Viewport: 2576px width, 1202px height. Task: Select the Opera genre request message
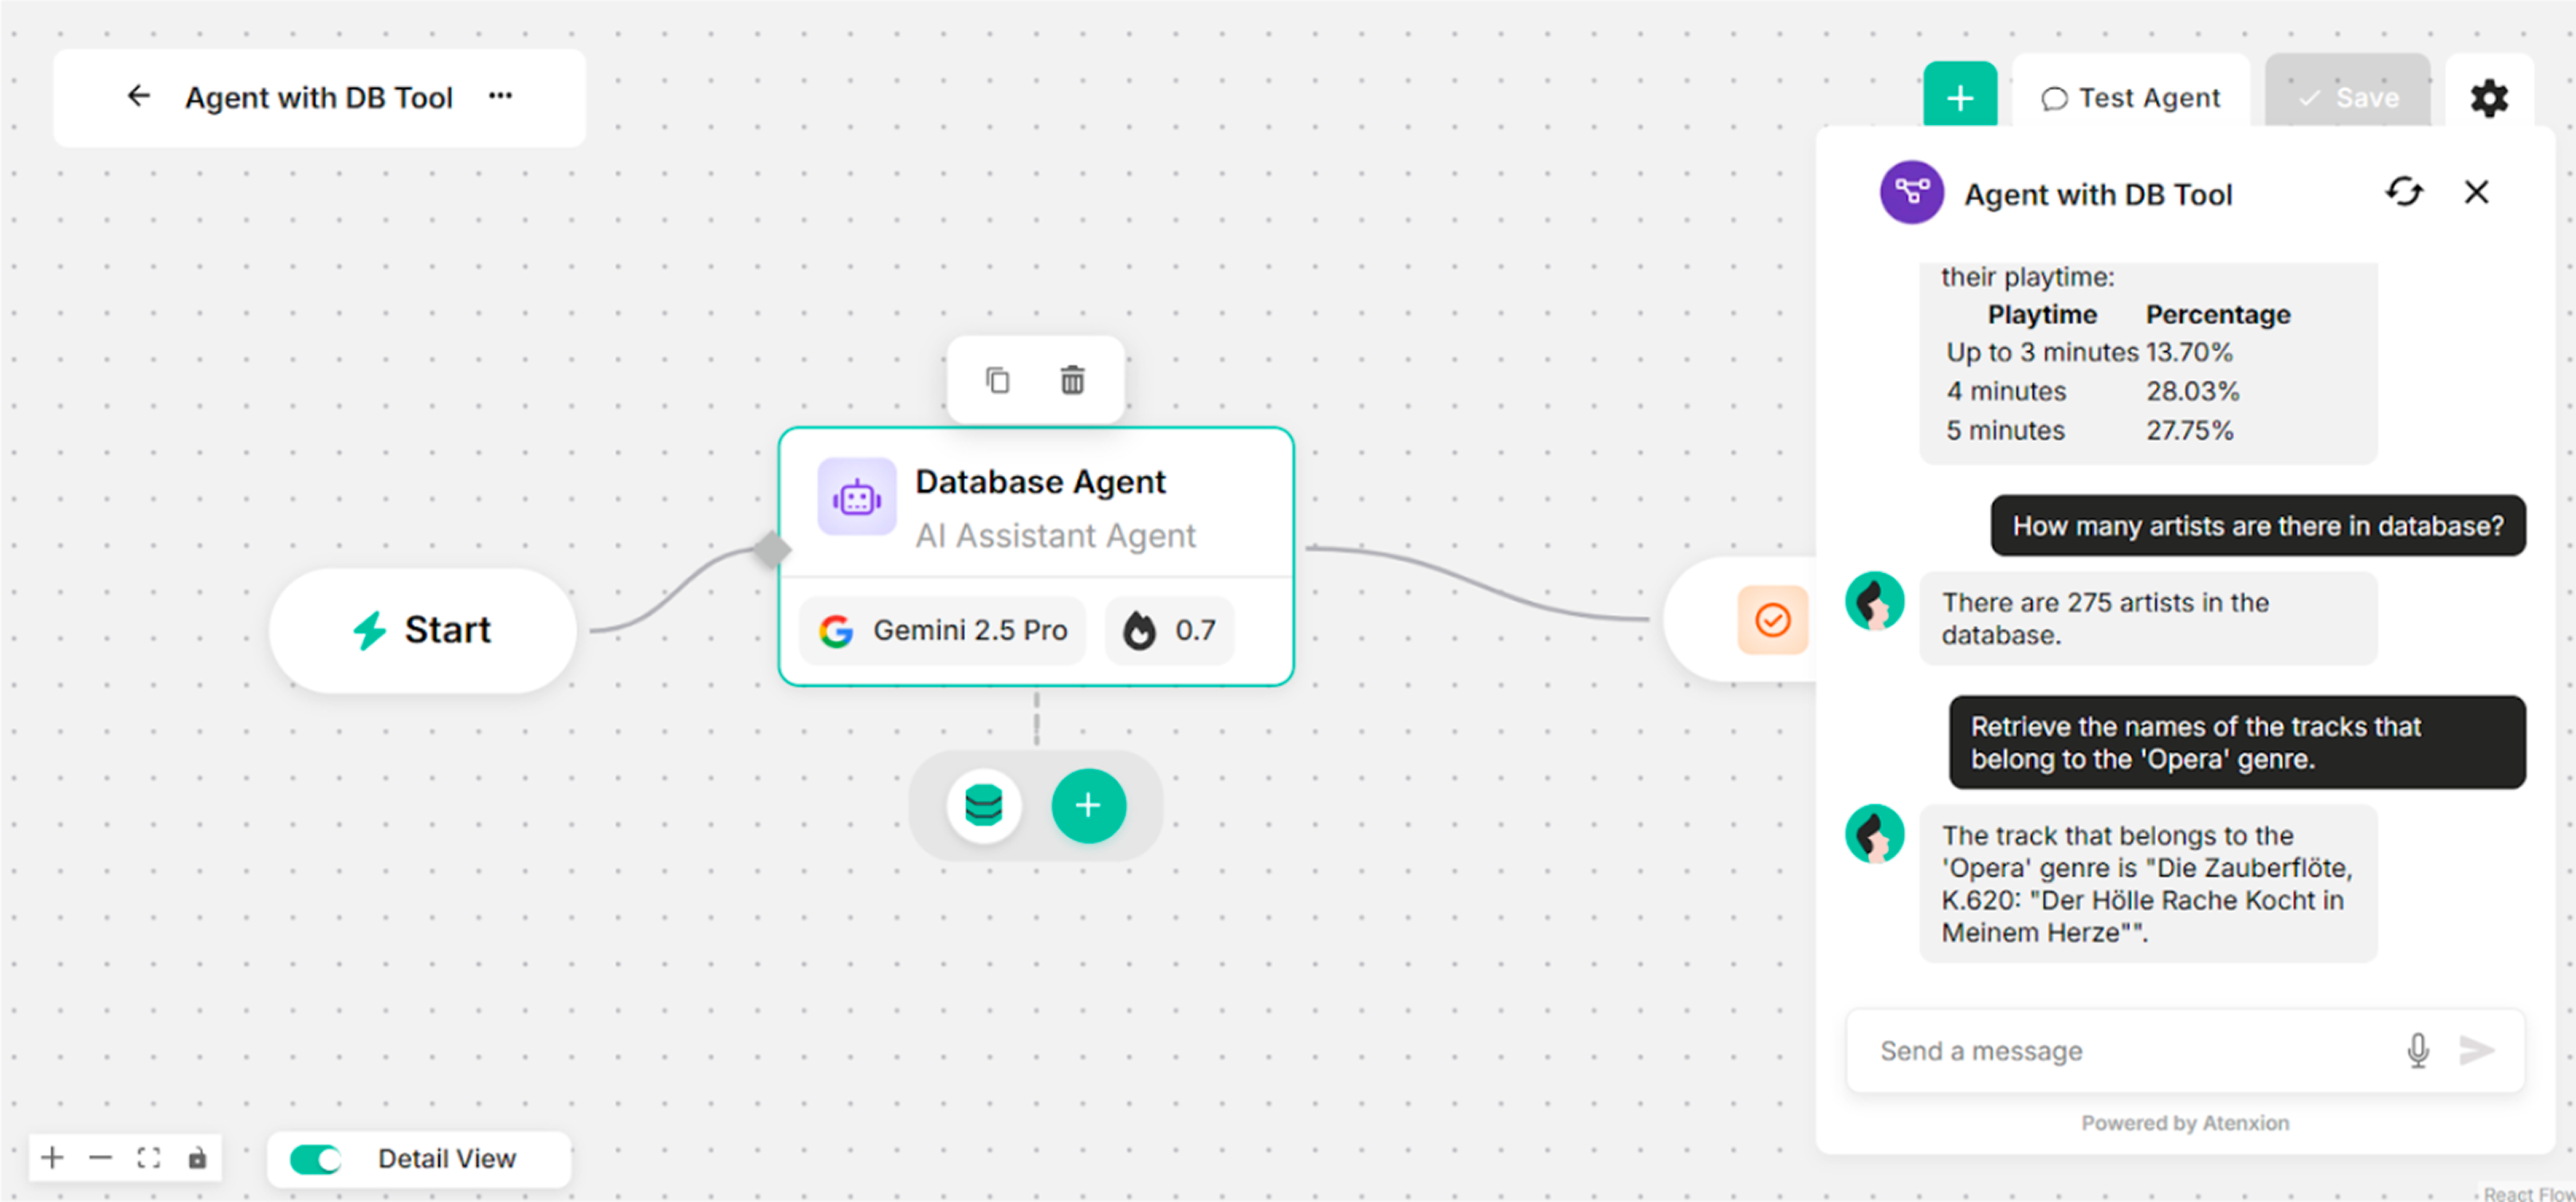point(2237,743)
